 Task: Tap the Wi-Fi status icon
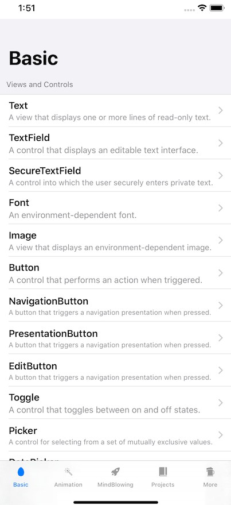click(x=202, y=8)
